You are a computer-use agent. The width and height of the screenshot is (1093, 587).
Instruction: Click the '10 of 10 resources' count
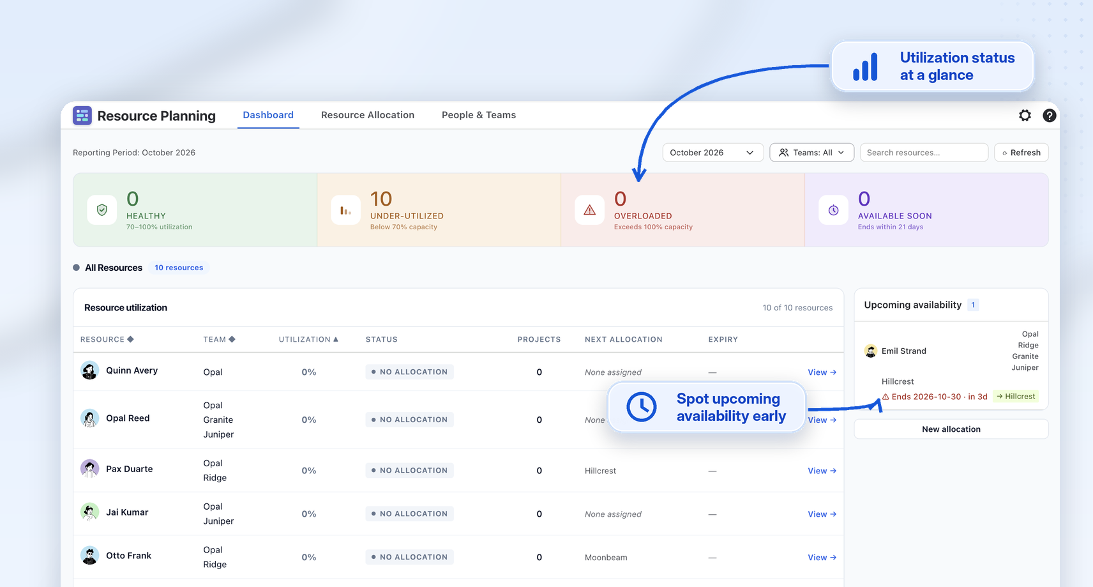click(x=797, y=308)
